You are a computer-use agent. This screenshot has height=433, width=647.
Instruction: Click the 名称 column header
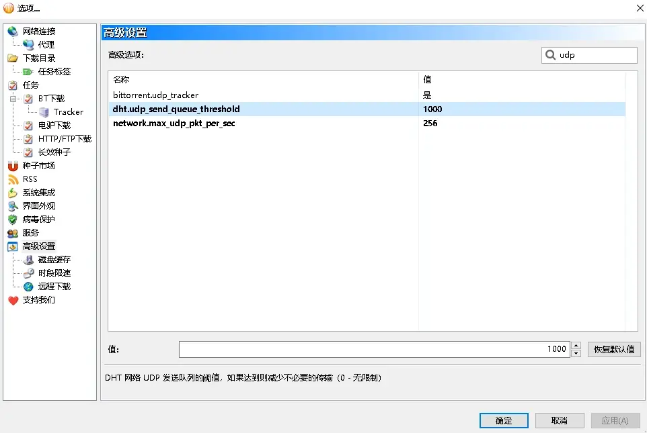121,79
